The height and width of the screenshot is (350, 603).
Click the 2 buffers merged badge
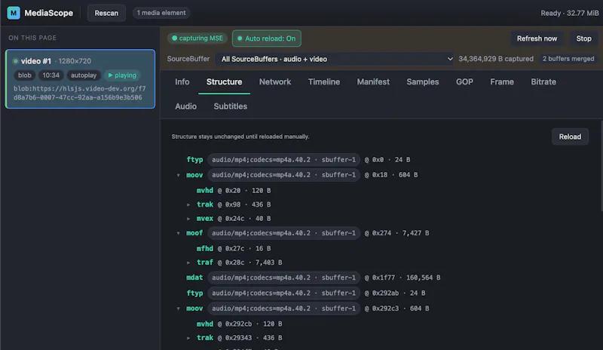pos(568,59)
